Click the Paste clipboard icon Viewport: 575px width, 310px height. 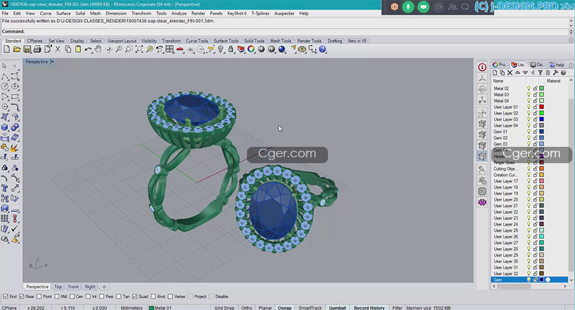click(x=78, y=49)
